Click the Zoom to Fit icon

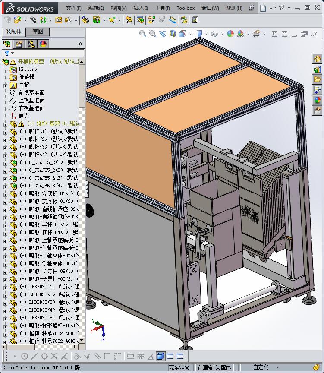tap(143, 34)
